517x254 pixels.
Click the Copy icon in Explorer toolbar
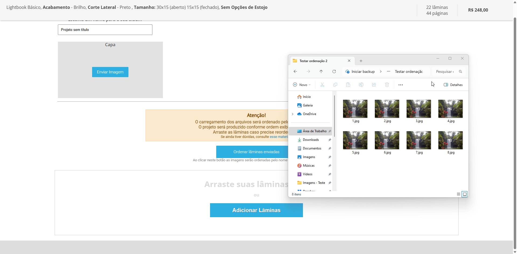tap(335, 85)
